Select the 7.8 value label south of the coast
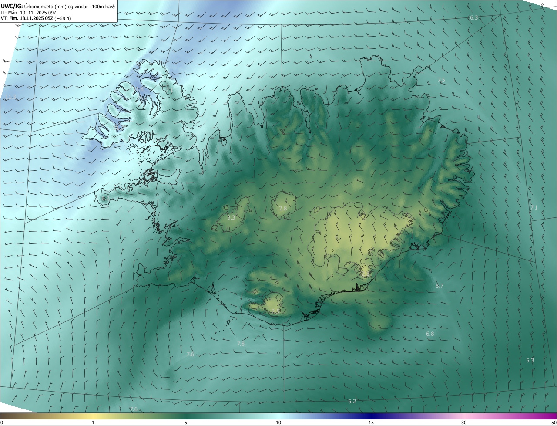 [x=241, y=344]
